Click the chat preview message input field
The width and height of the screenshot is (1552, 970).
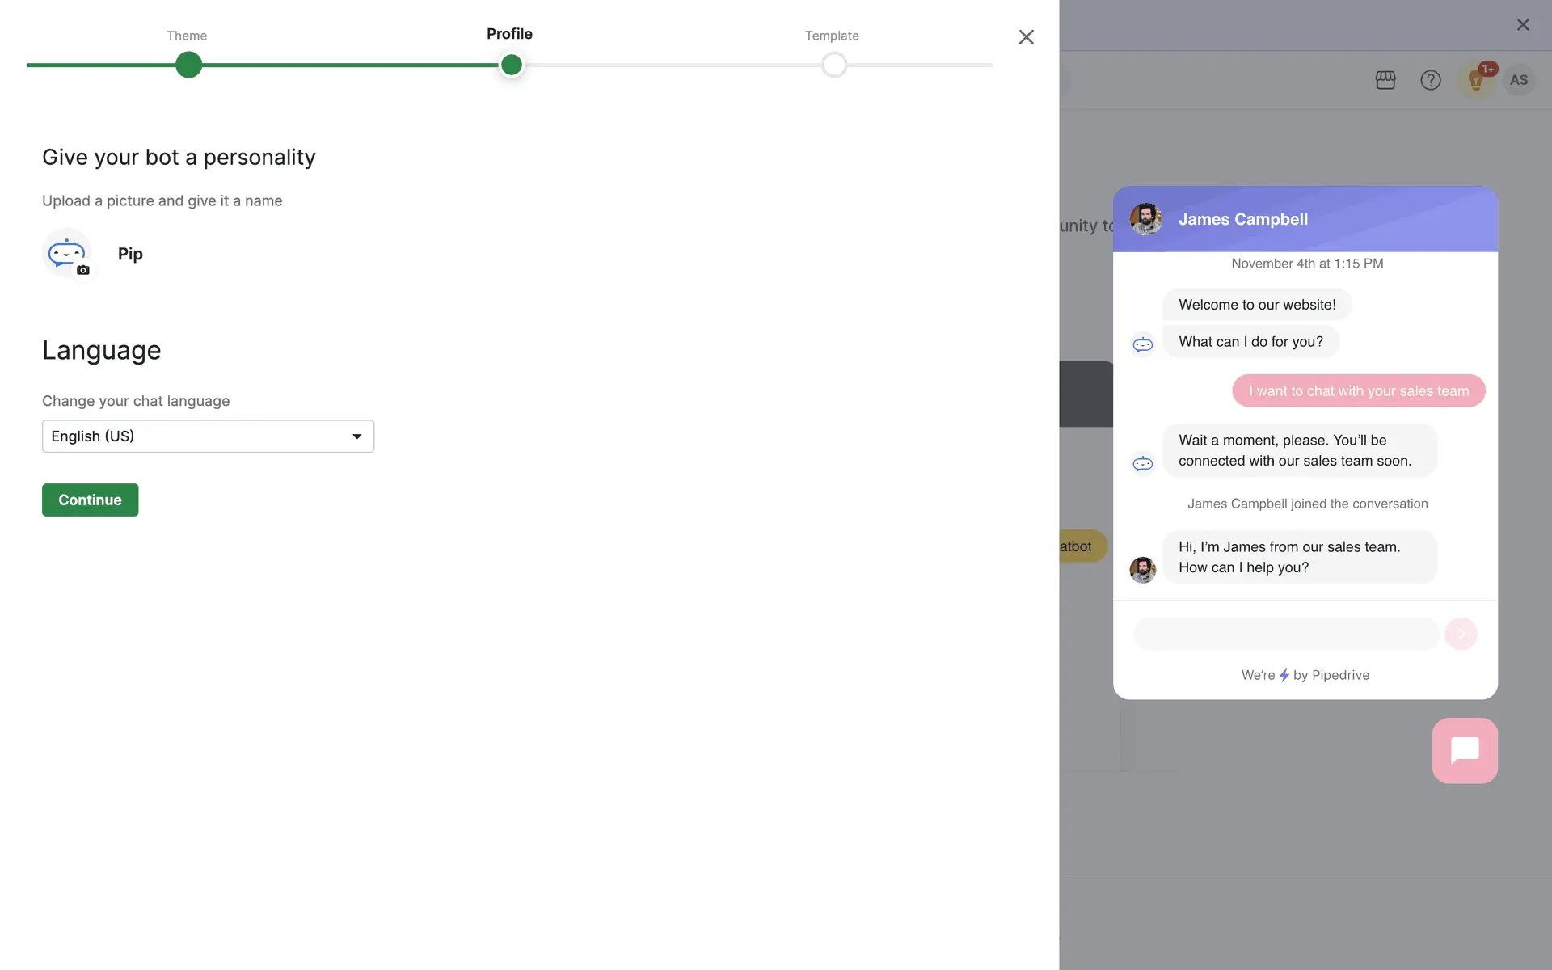pyautogui.click(x=1285, y=634)
